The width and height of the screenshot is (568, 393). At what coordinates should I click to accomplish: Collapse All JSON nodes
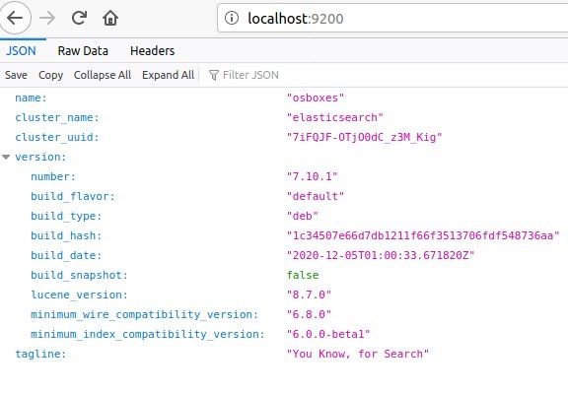103,75
